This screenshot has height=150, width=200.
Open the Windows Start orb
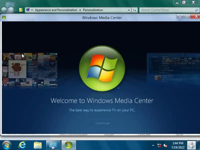7,145
